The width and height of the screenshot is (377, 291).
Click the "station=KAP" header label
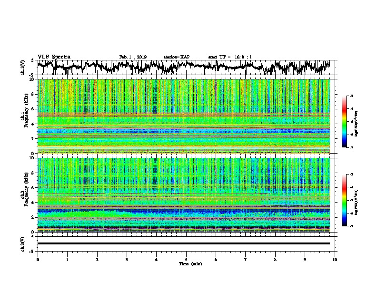(177, 57)
